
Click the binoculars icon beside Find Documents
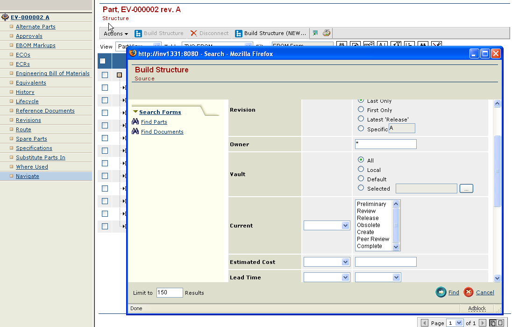[135, 132]
